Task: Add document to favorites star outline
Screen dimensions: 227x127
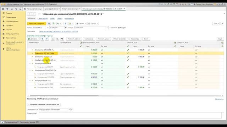Action: (x=39, y=14)
